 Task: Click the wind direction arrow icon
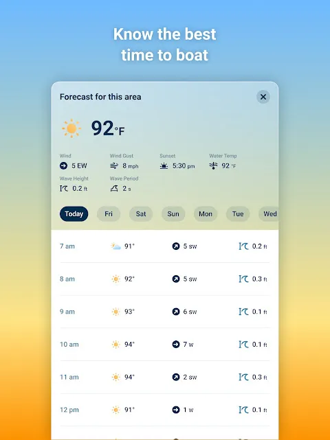coord(63,166)
